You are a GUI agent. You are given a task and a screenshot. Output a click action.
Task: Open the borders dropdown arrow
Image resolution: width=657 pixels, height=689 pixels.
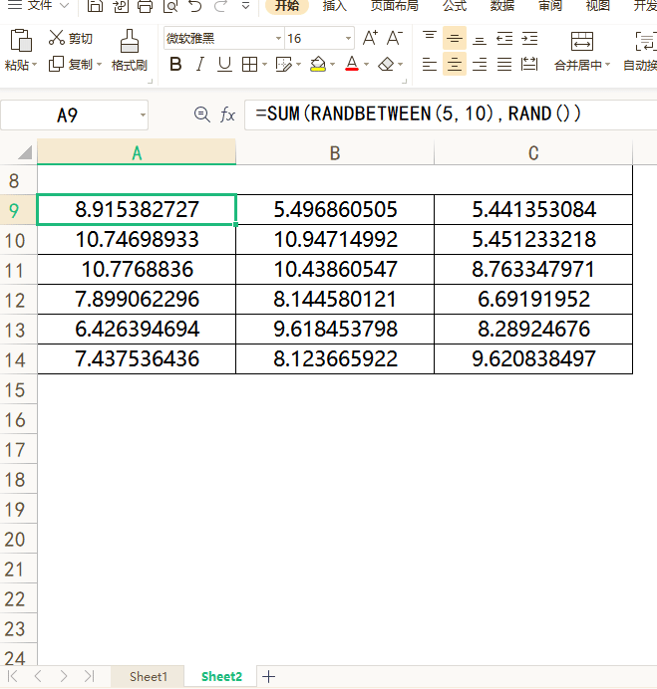pos(265,65)
